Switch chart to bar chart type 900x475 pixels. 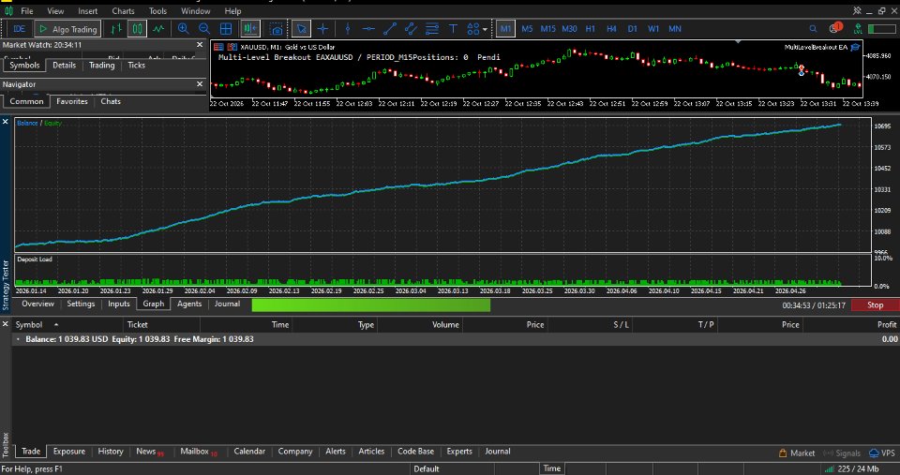point(116,29)
